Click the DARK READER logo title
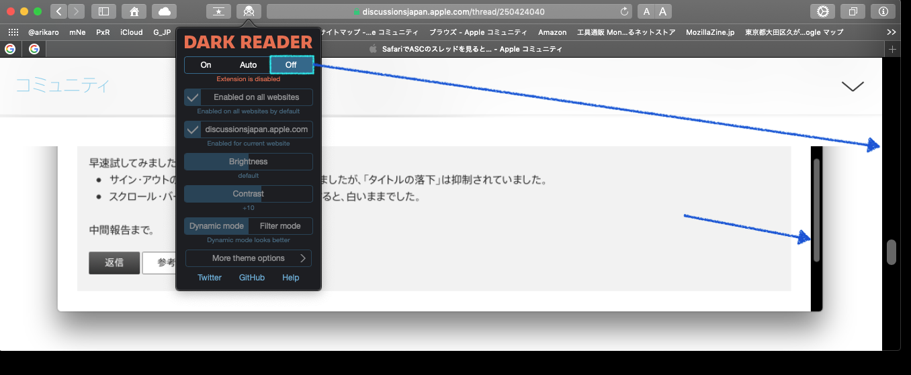The image size is (911, 375). [249, 42]
